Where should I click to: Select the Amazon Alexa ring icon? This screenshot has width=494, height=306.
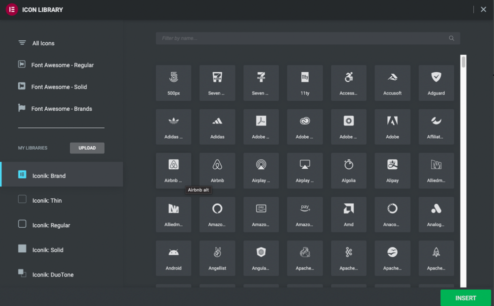click(x=217, y=214)
